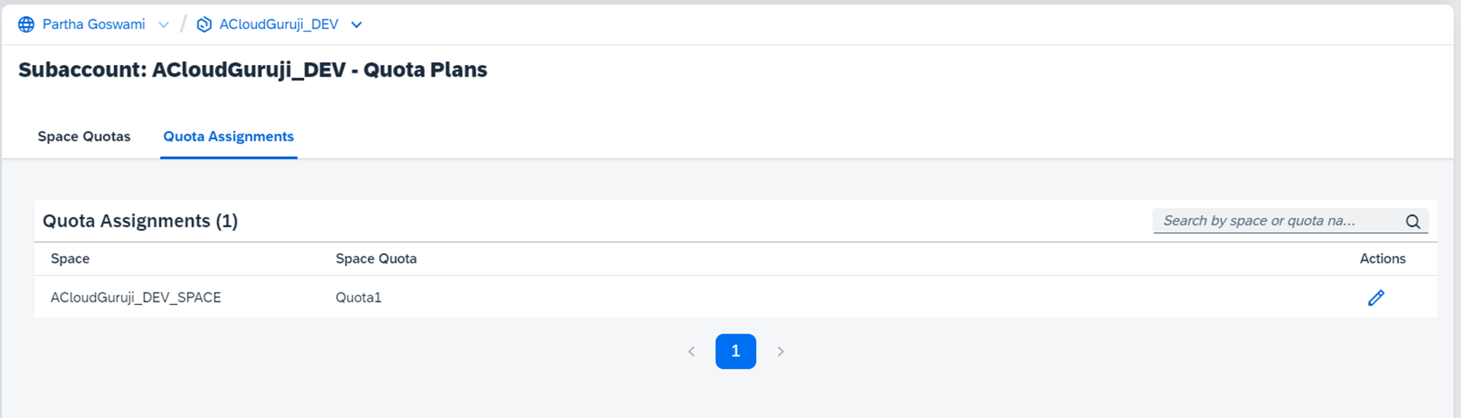
Task: Go to the previous page arrow
Action: coord(691,352)
